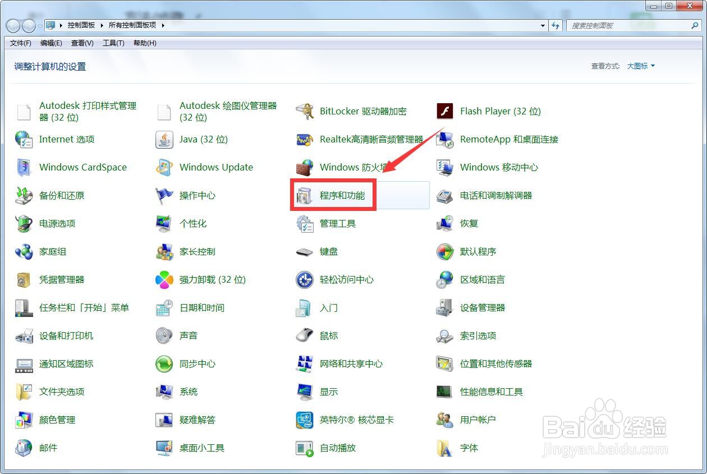Click the Back navigation button
This screenshot has height=474, width=707.
click(13, 26)
